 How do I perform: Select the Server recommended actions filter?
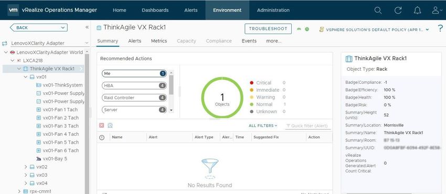pos(134,110)
